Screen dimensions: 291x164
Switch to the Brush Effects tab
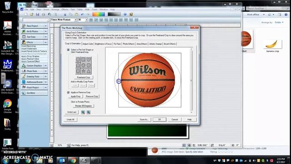point(170,44)
